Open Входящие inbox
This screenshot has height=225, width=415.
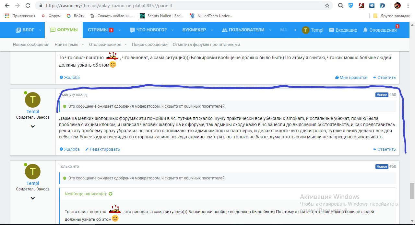(x=343, y=30)
